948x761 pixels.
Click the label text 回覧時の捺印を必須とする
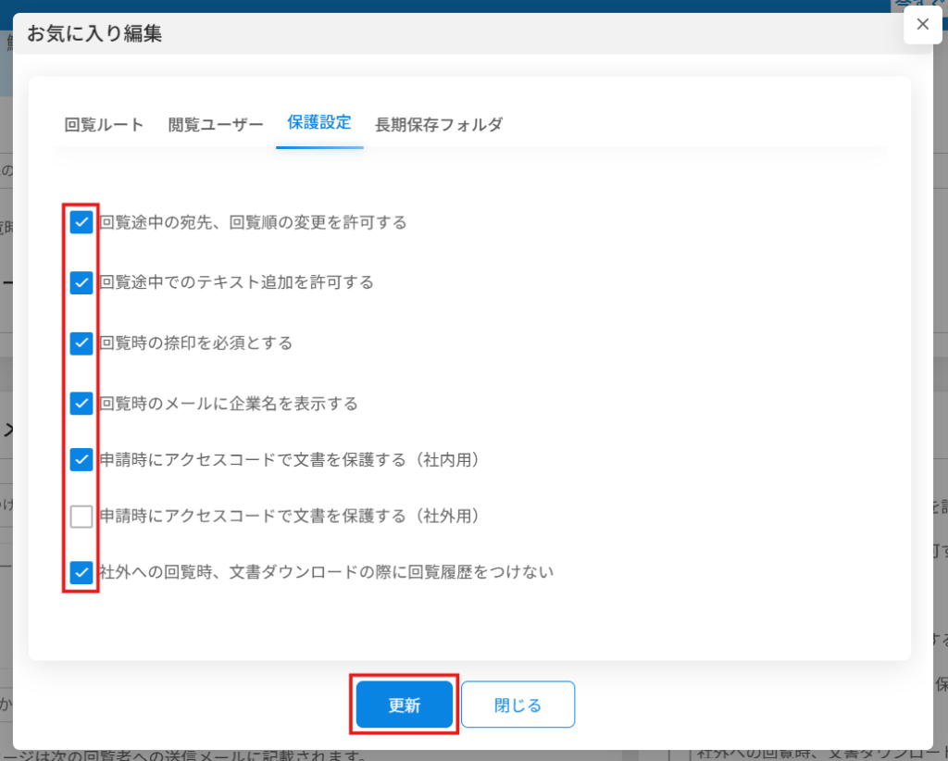(x=195, y=343)
